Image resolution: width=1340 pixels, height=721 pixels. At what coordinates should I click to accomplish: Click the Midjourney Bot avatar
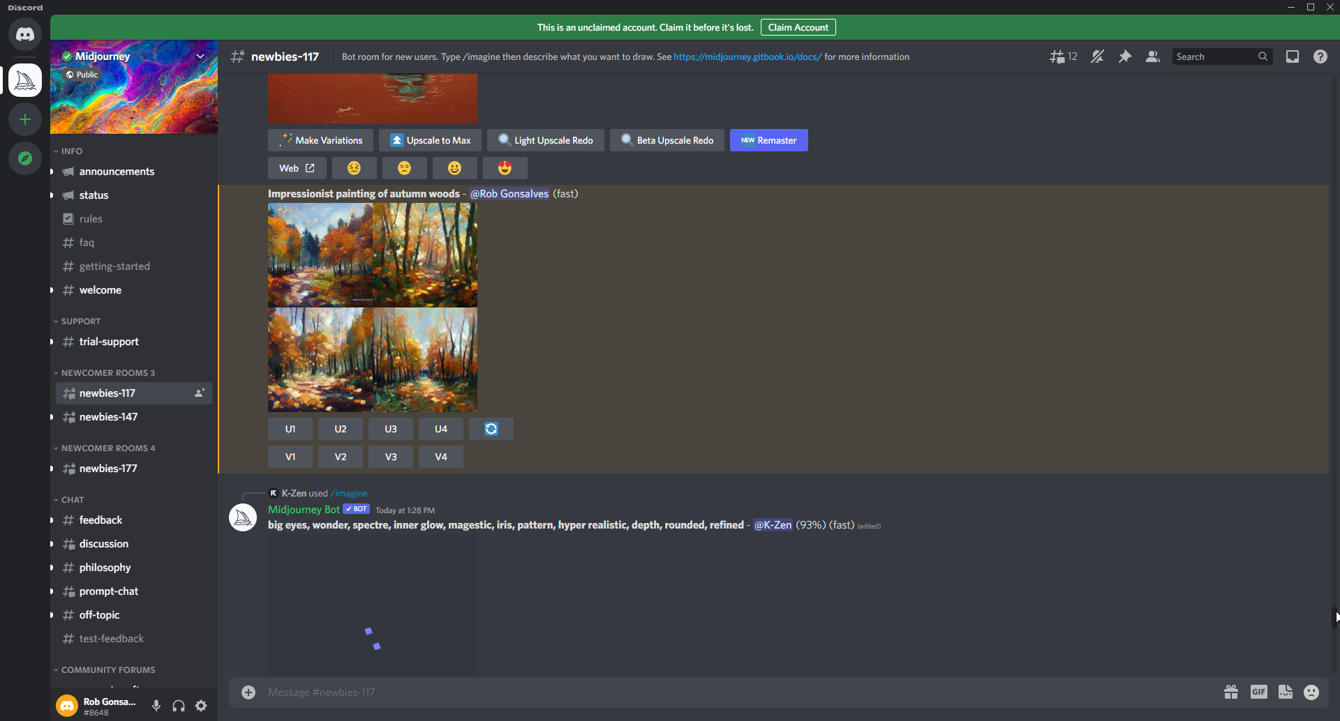(243, 517)
